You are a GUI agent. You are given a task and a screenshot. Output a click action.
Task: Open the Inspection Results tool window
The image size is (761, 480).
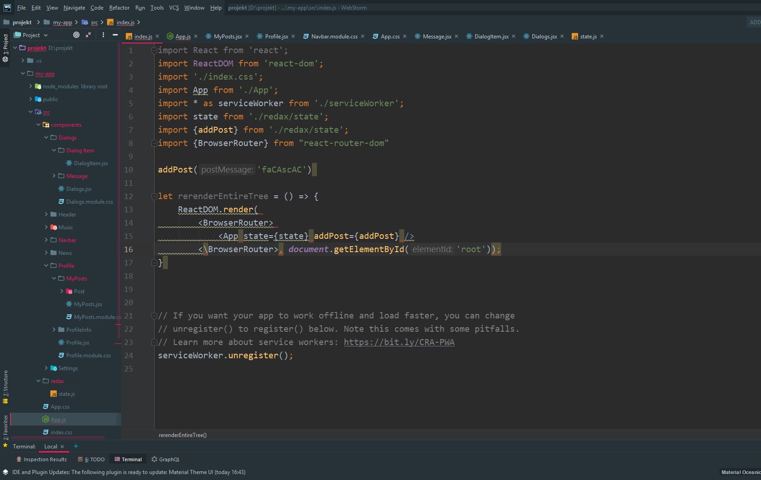click(42, 459)
